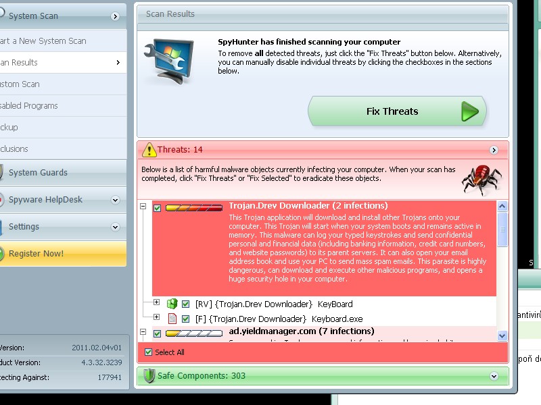541x405 pixels.
Task: Click the definitions version value "2011.02.04v01"
Action: pos(97,348)
